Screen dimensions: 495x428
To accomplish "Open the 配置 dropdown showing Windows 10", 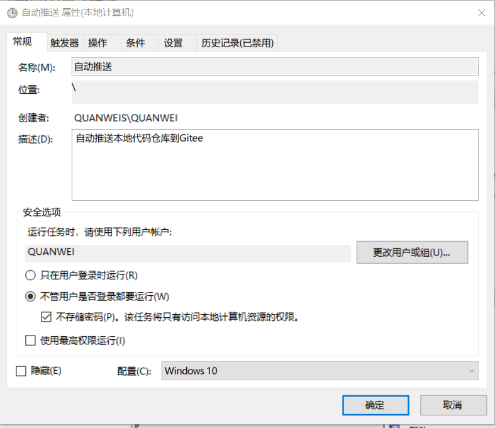I will coord(320,371).
